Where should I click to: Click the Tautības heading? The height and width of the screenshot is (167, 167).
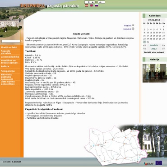click(31, 51)
